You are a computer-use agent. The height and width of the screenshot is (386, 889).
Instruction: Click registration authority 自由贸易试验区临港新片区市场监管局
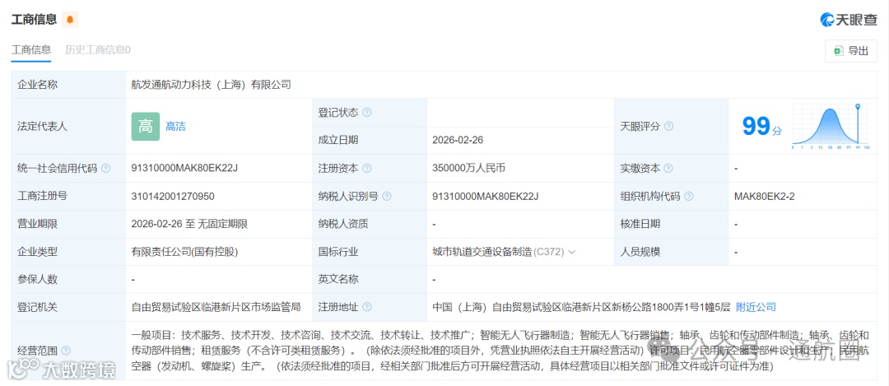(216, 307)
